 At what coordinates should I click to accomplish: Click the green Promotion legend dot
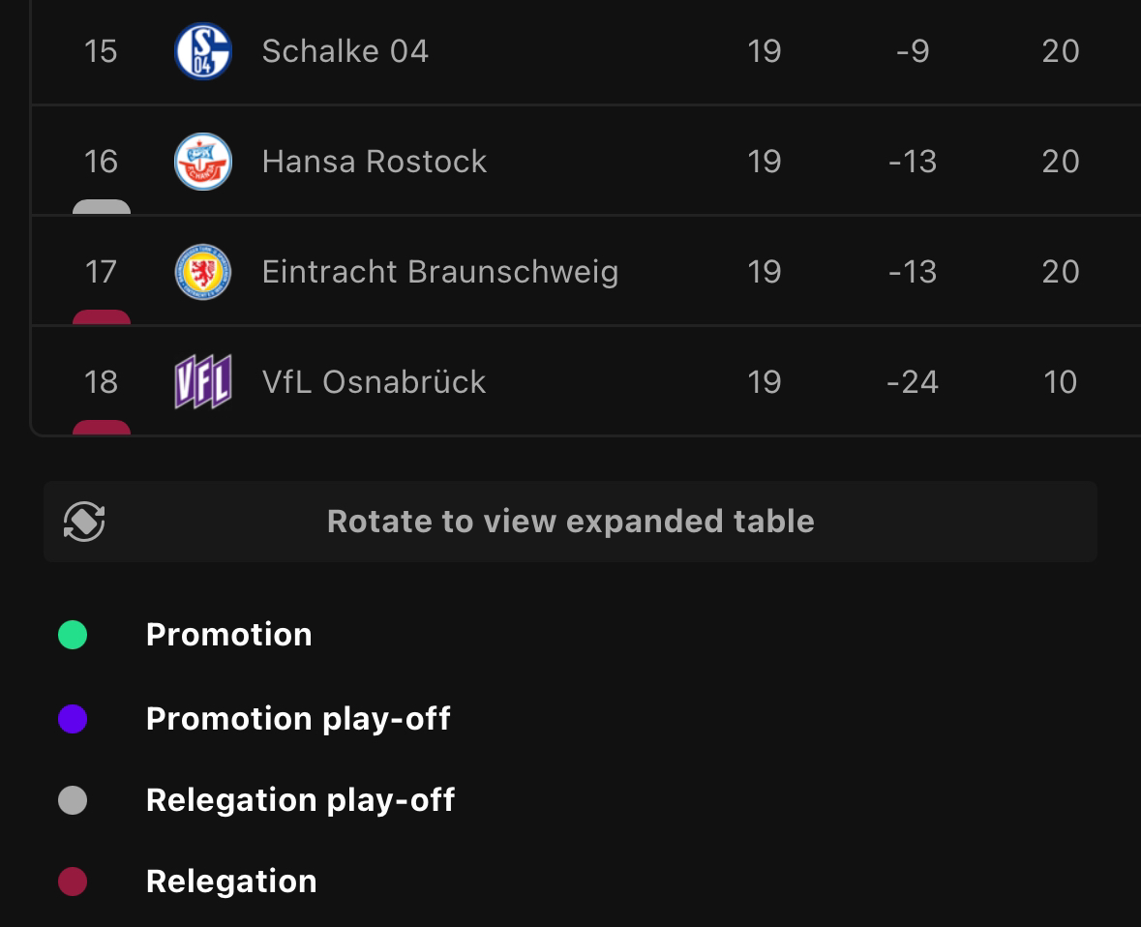coord(73,635)
